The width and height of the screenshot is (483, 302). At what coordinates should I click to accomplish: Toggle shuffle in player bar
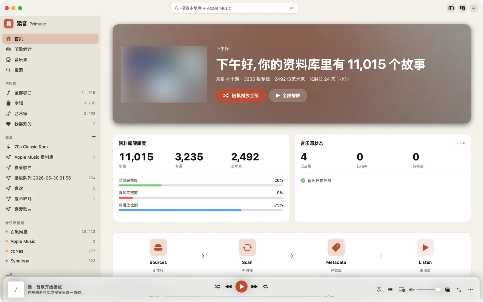217,287
